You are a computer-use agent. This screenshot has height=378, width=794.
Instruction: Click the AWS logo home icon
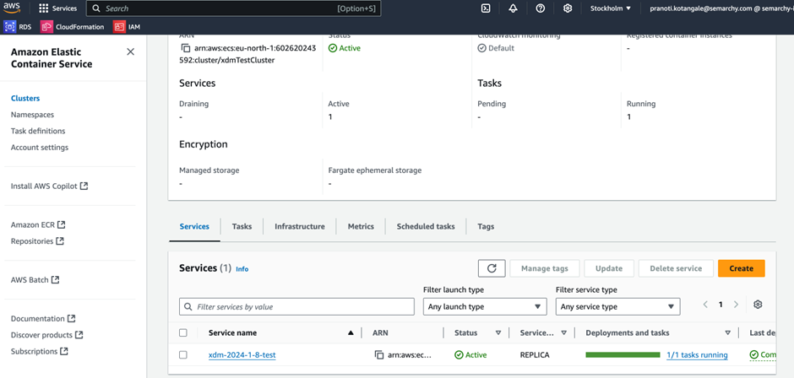coord(12,8)
